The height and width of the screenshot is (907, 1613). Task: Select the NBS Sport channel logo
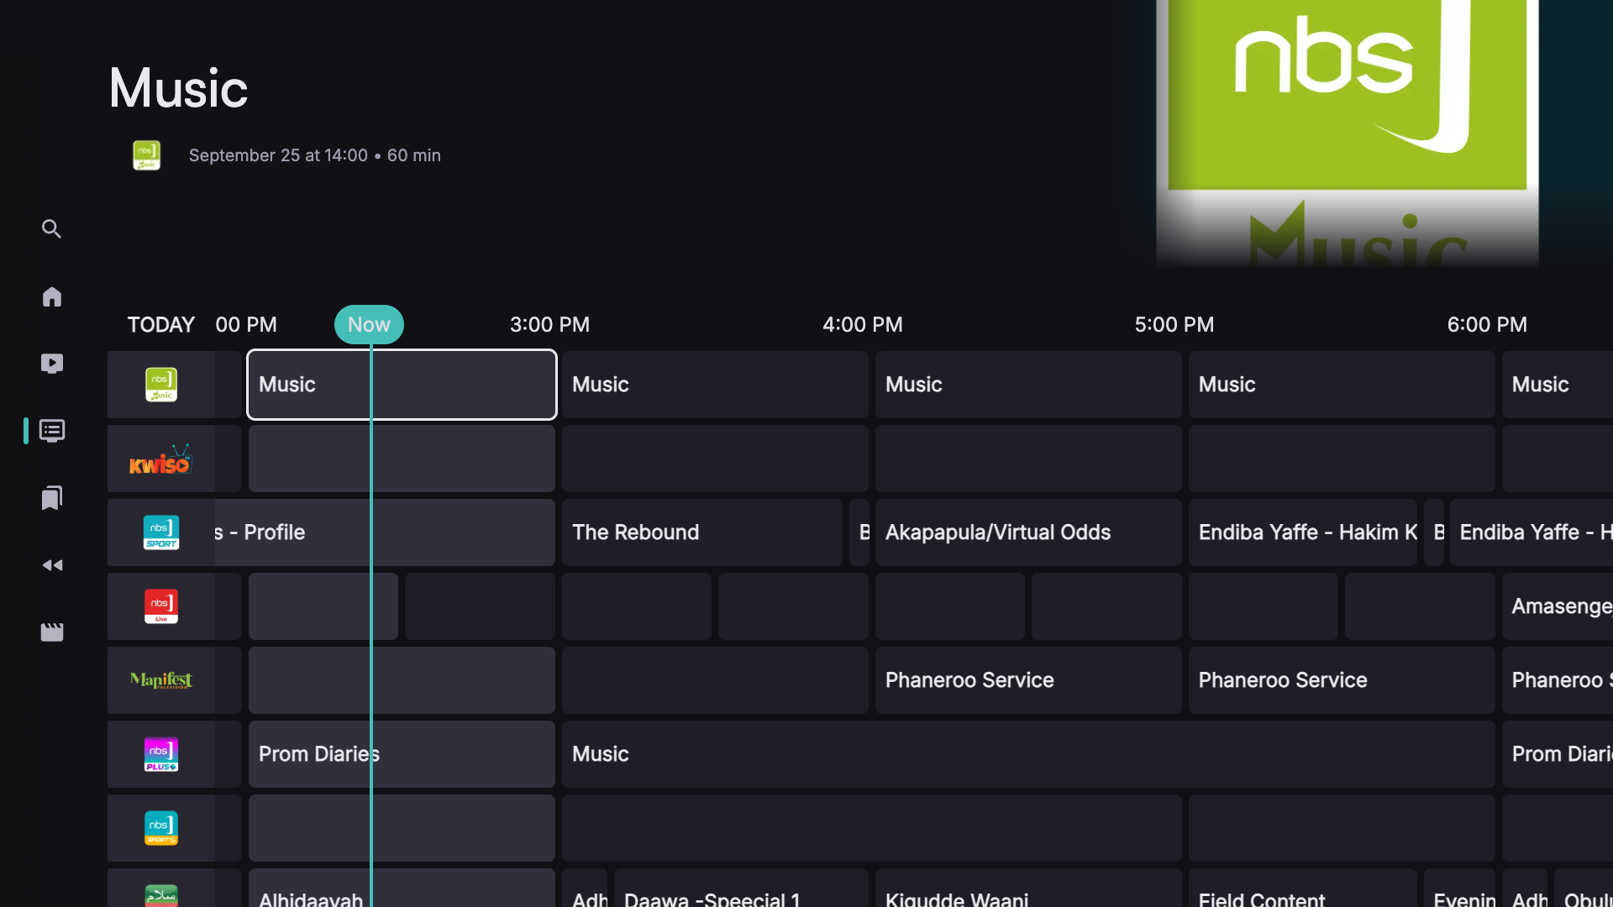(x=161, y=532)
